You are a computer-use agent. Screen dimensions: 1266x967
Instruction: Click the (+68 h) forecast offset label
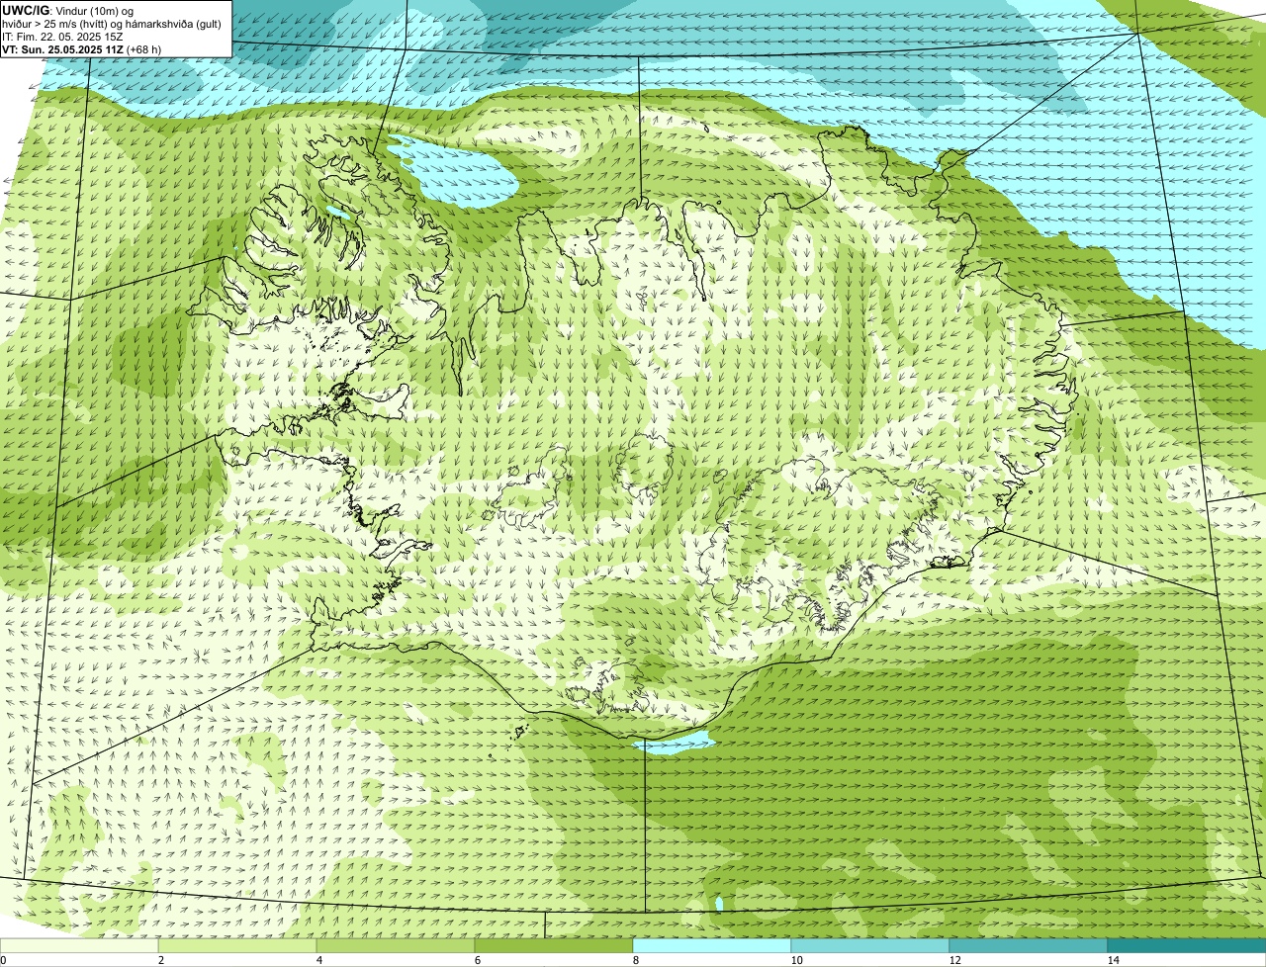click(144, 49)
